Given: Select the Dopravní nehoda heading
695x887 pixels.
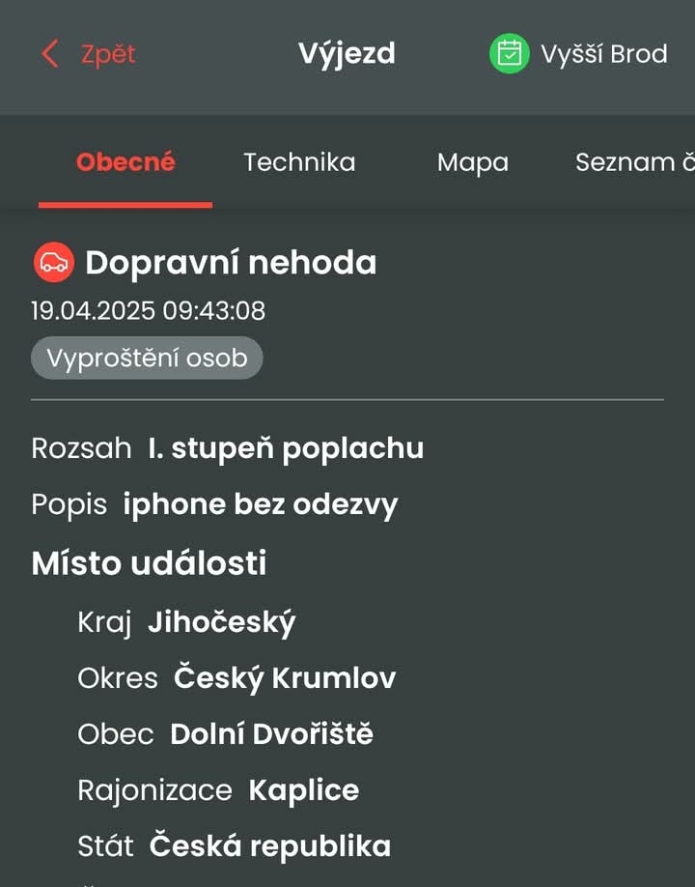Looking at the screenshot, I should point(231,263).
